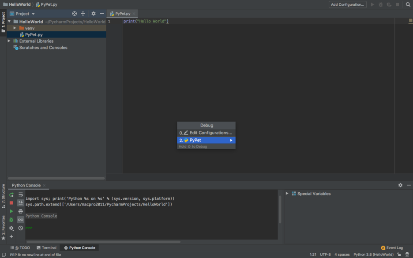Attach debugger using the green bug icon
The width and height of the screenshot is (413, 258).
point(11,220)
